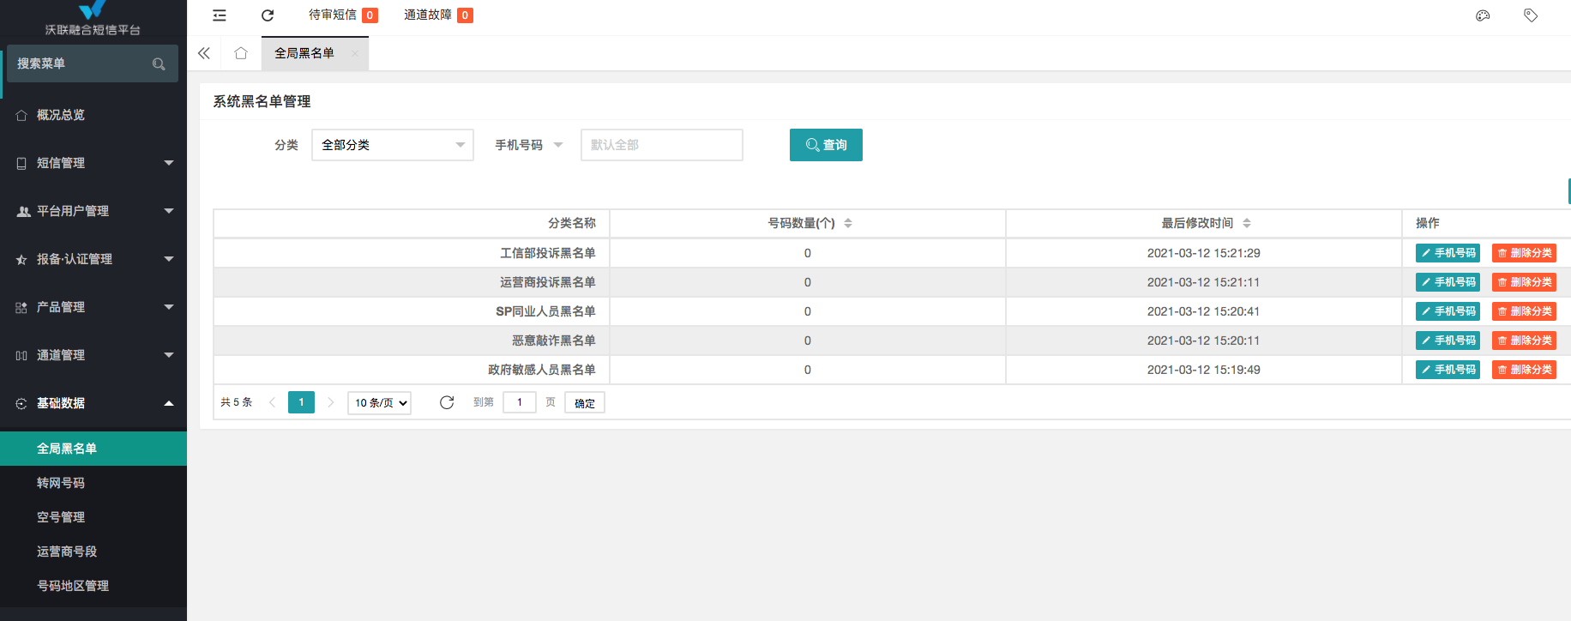Open the 全部分类 category dropdown
Image resolution: width=1571 pixels, height=621 pixels.
392,145
